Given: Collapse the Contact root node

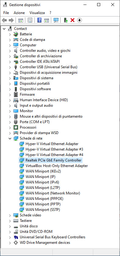Looking at the screenshot, I should (x=4, y=29).
